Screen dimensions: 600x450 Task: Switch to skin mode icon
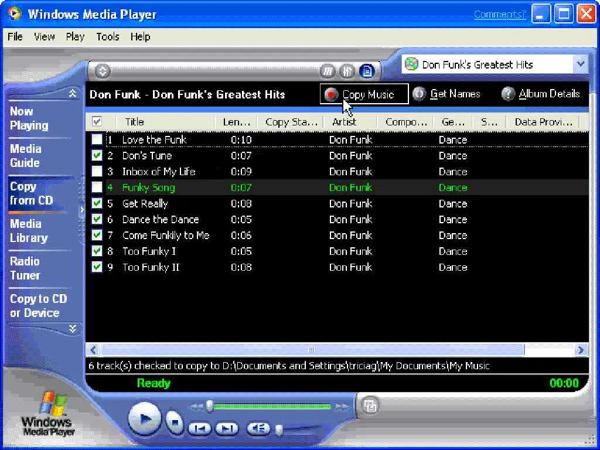(x=370, y=405)
